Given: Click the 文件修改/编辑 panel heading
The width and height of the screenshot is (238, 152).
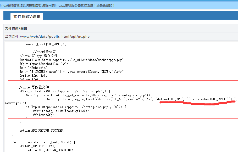Looking at the screenshot, I should [x=16, y=29].
